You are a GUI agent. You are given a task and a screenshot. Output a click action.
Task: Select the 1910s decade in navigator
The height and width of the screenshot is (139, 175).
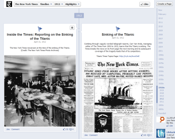coord(162,88)
